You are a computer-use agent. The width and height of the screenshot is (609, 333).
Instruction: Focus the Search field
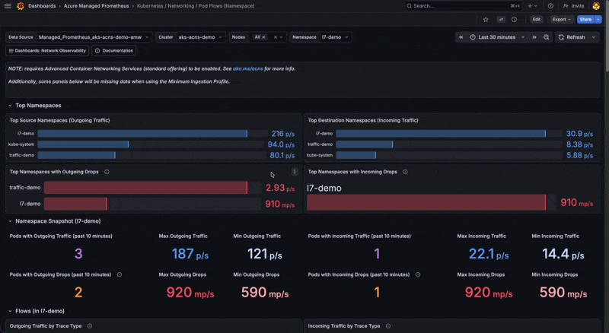463,6
